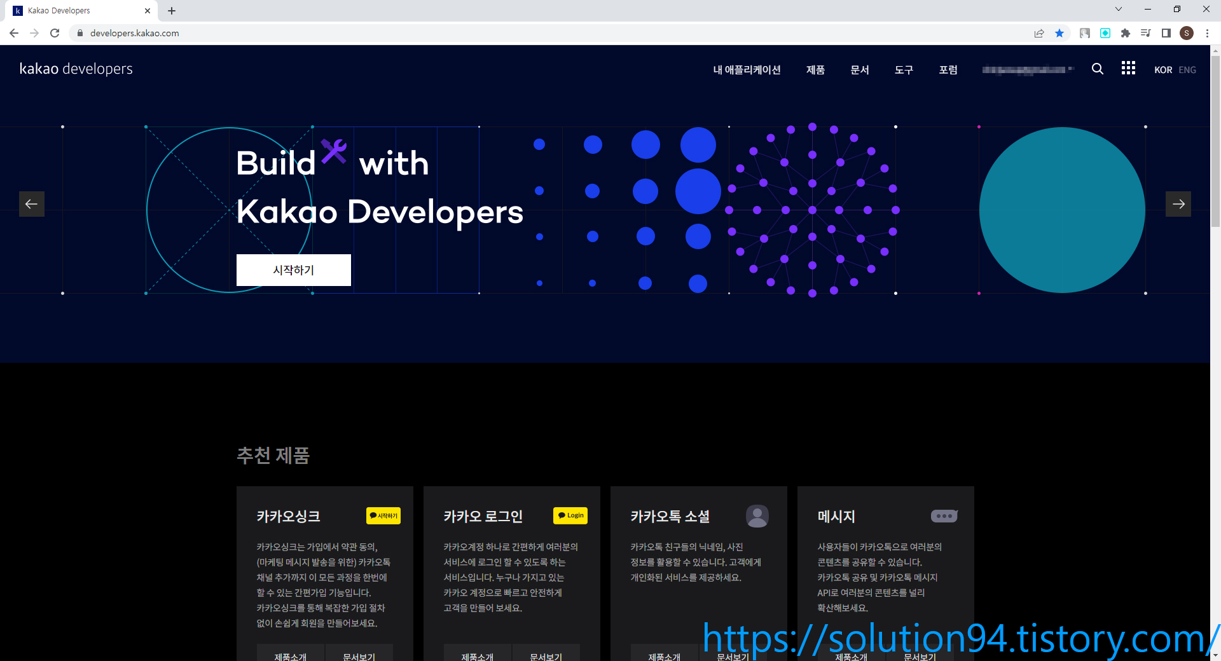Screen dimensions: 1221x661
Task: Open the tab search chevron
Action: point(1119,9)
